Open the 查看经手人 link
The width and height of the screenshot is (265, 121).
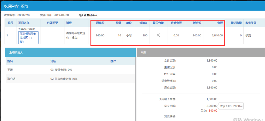pyautogui.click(x=90, y=15)
